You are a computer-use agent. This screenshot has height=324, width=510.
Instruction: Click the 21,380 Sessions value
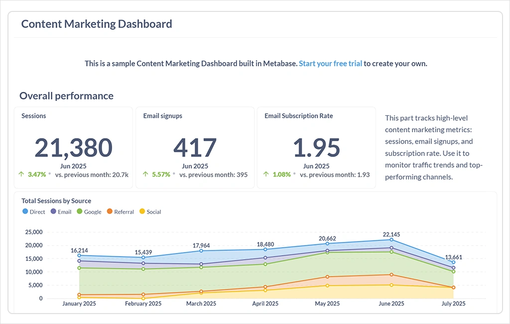tap(74, 148)
